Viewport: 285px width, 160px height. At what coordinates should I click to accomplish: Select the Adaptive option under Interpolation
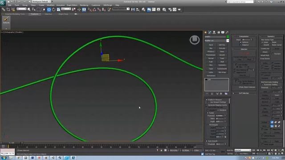click(240, 45)
